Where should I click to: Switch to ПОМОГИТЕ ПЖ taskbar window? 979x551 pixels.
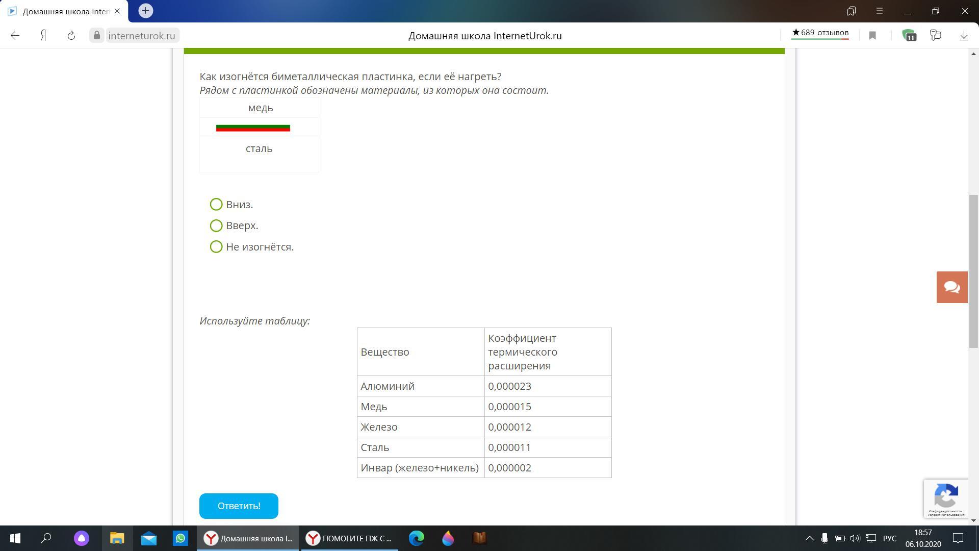(349, 538)
